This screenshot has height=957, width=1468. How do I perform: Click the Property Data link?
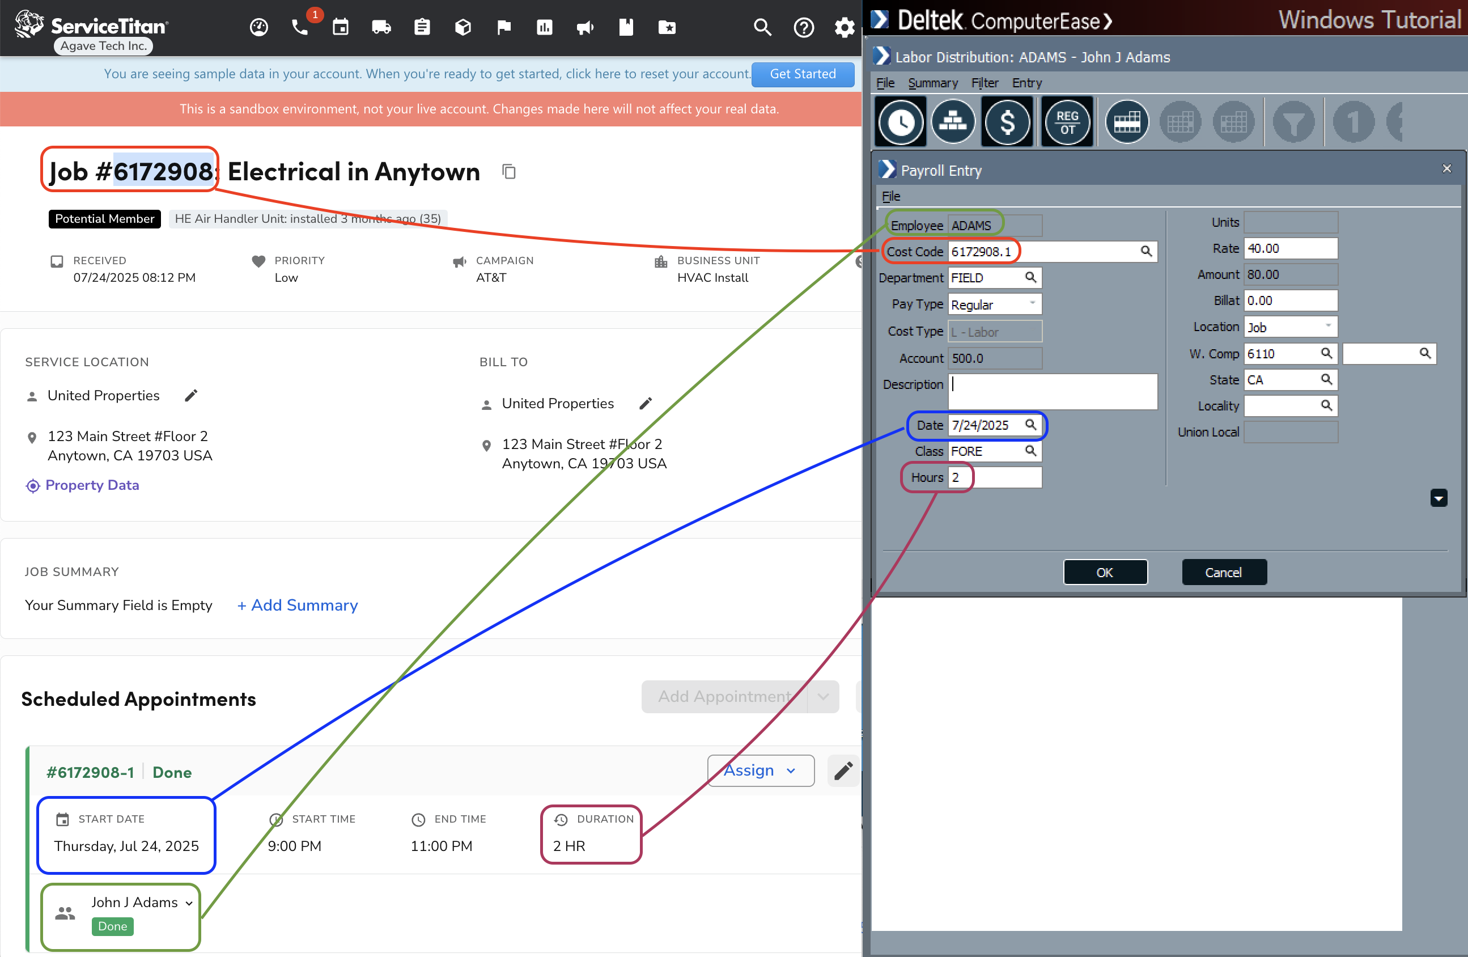pyautogui.click(x=91, y=485)
